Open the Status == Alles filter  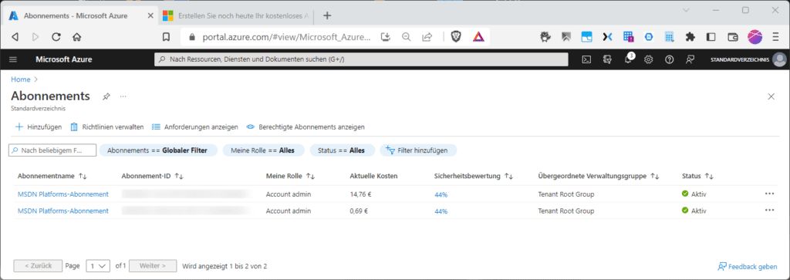pos(343,150)
